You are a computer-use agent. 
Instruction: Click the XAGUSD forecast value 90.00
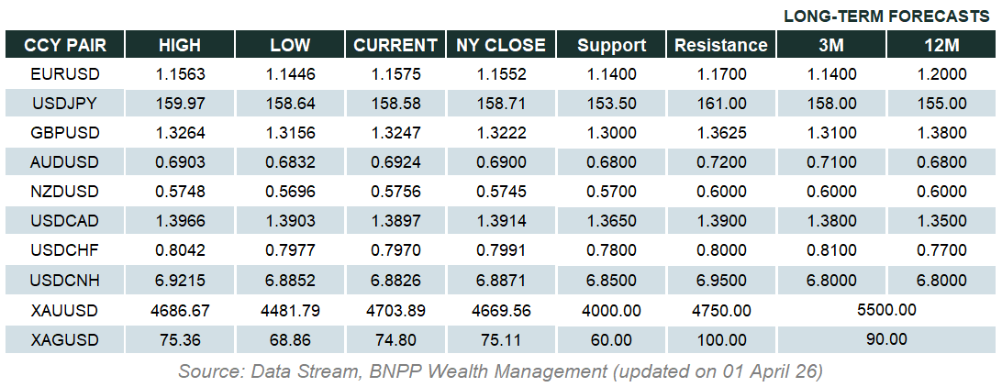[x=886, y=340]
